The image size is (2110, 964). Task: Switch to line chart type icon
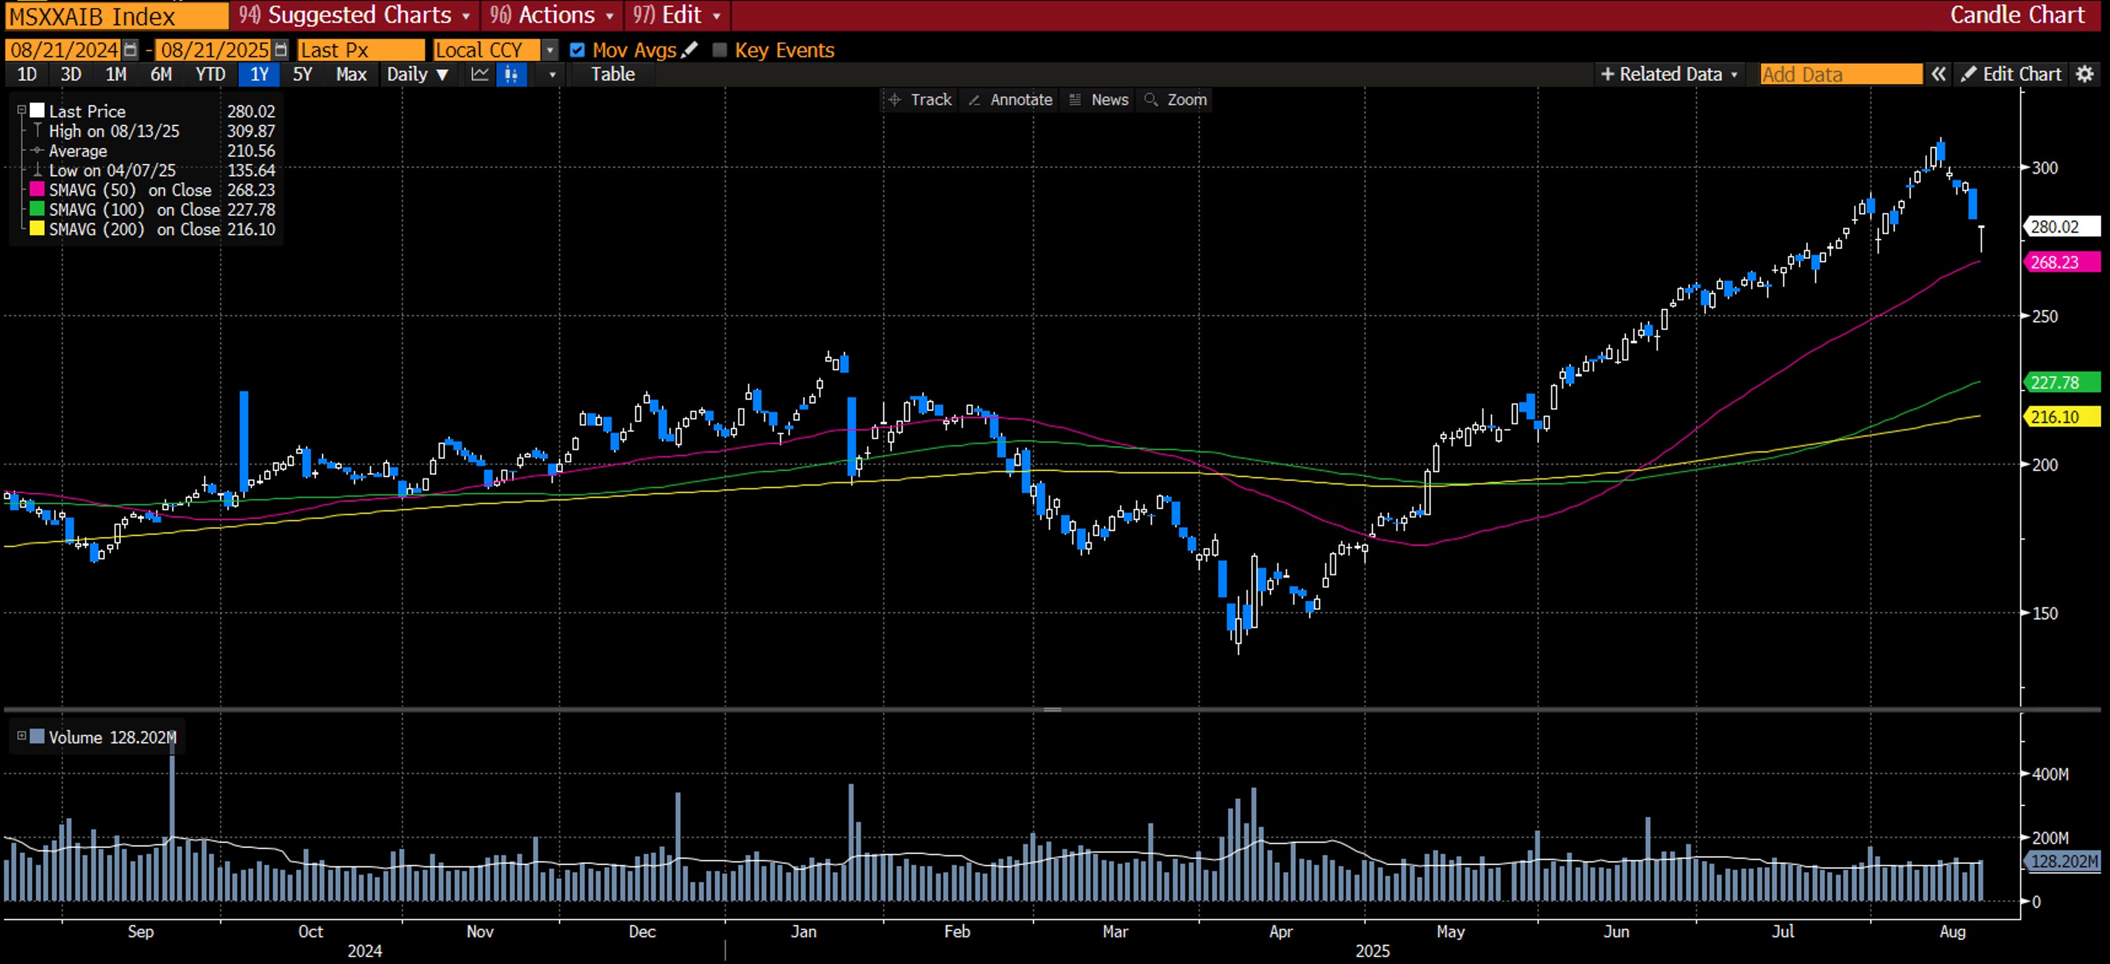point(480,74)
